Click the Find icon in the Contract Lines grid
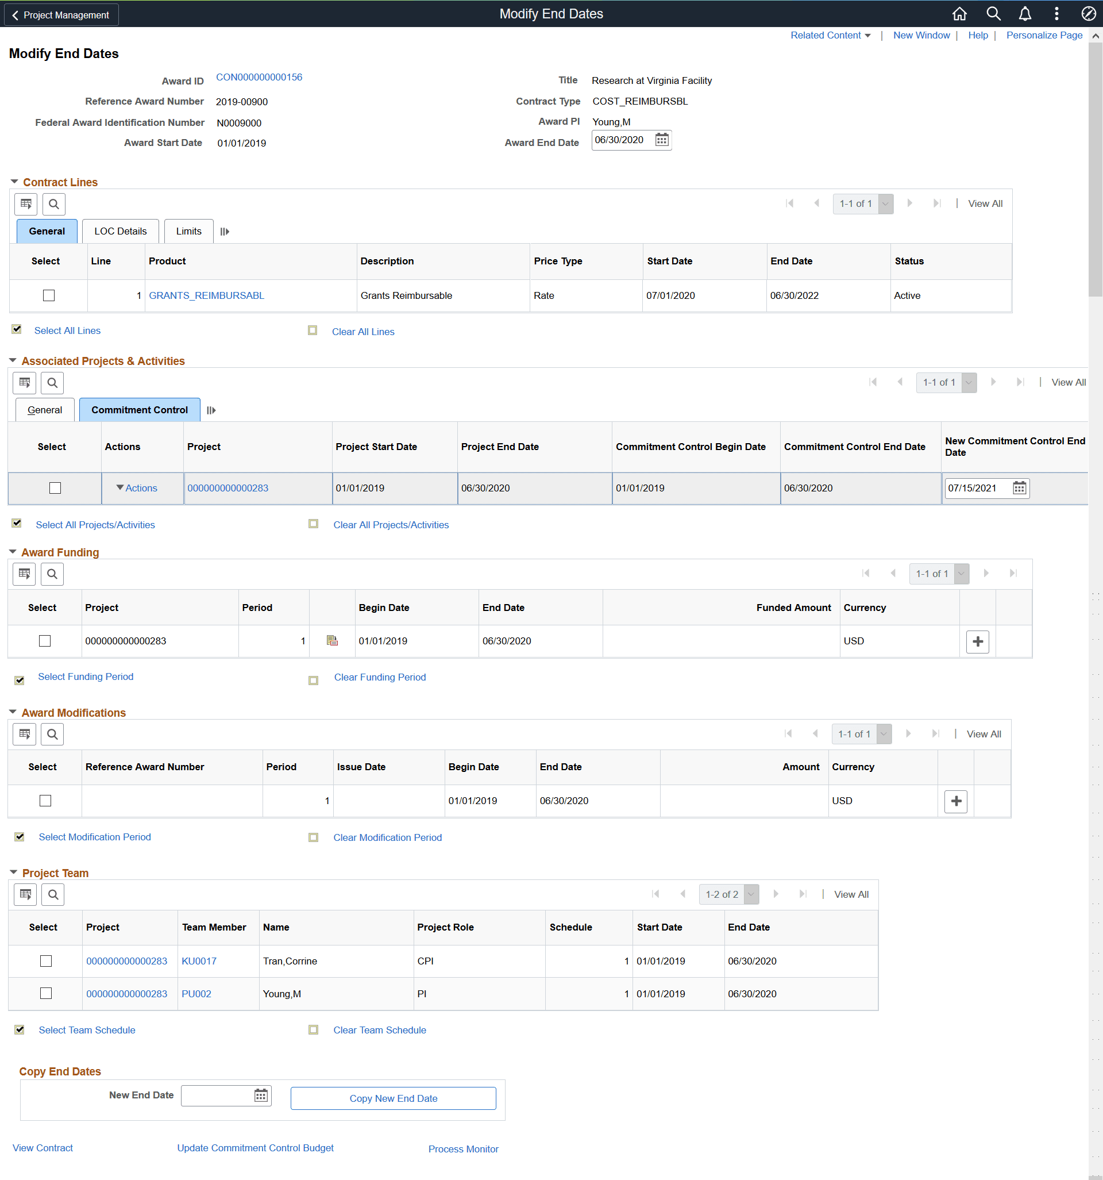Image resolution: width=1103 pixels, height=1180 pixels. tap(54, 204)
